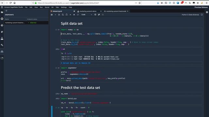Close the marketing-automl-bestmodel tab
This screenshot has width=209, height=117.
coord(128,11)
